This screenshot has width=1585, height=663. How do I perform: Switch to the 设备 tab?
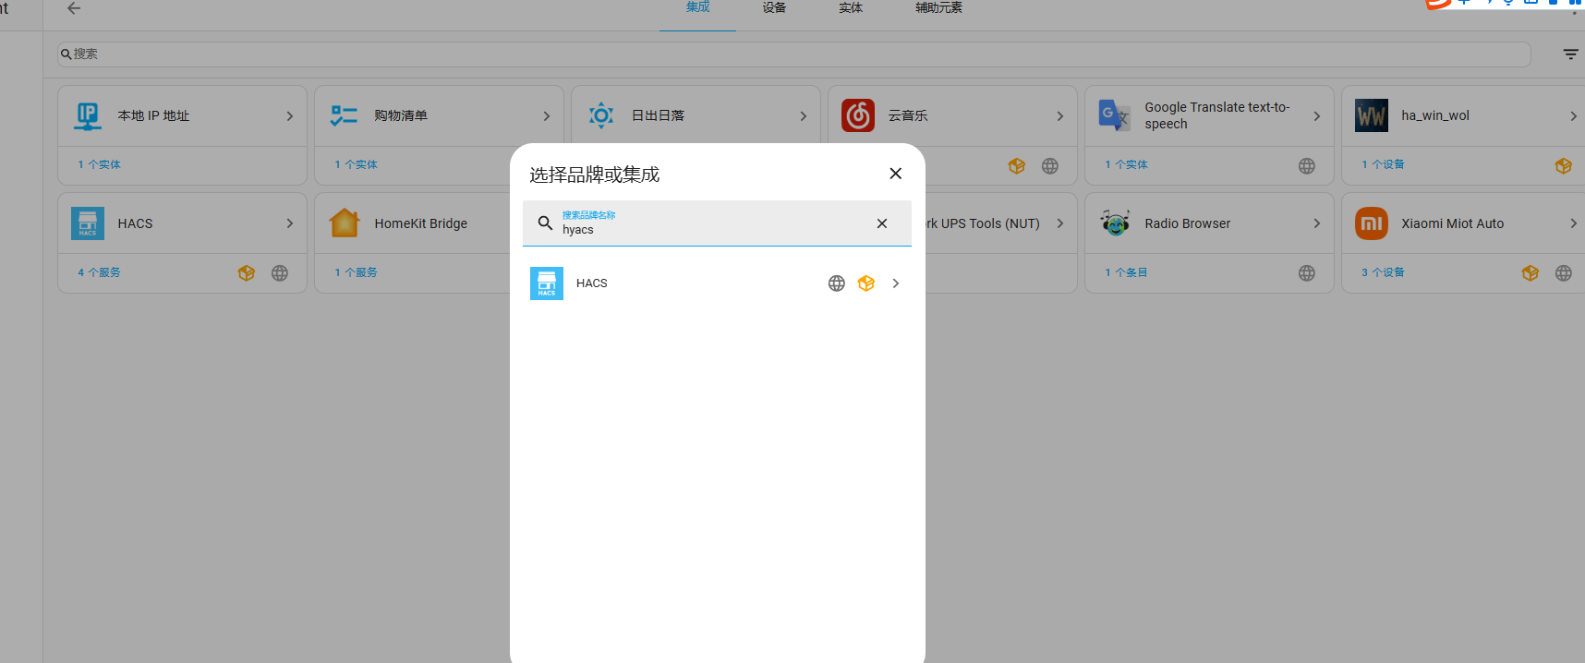[x=774, y=8]
